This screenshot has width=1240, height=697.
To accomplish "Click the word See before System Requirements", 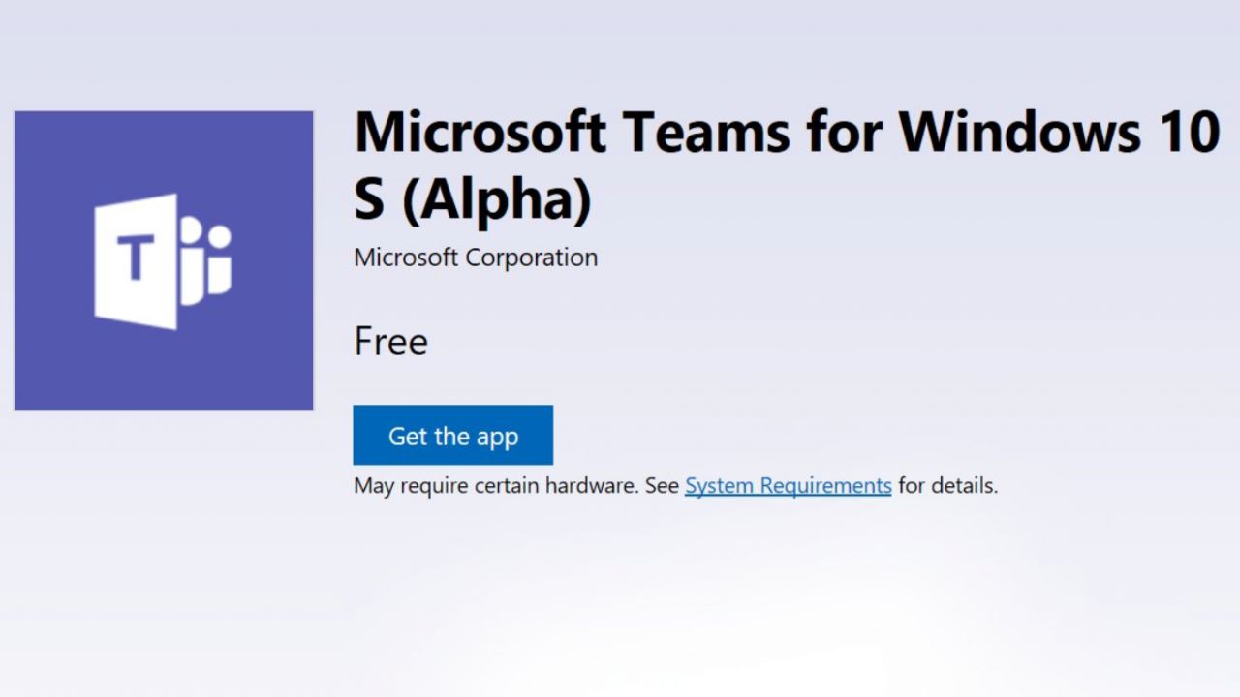I will point(662,485).
